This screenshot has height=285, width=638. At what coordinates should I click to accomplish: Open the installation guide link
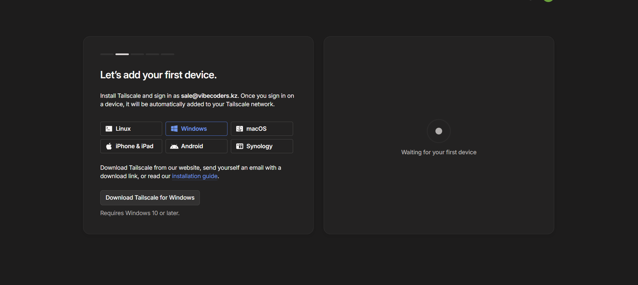coord(195,176)
